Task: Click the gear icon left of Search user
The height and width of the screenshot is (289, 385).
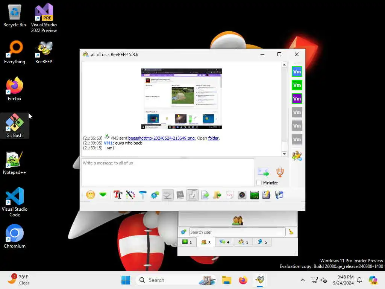Action: tap(183, 232)
